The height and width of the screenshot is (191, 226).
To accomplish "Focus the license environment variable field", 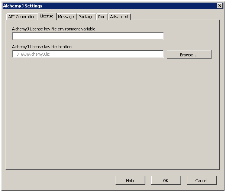I will coord(88,36).
